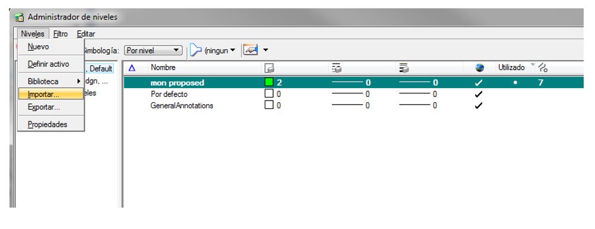595x229 pixels.
Task: Open the Simbología Por nivel dropdown
Action: coord(153,51)
